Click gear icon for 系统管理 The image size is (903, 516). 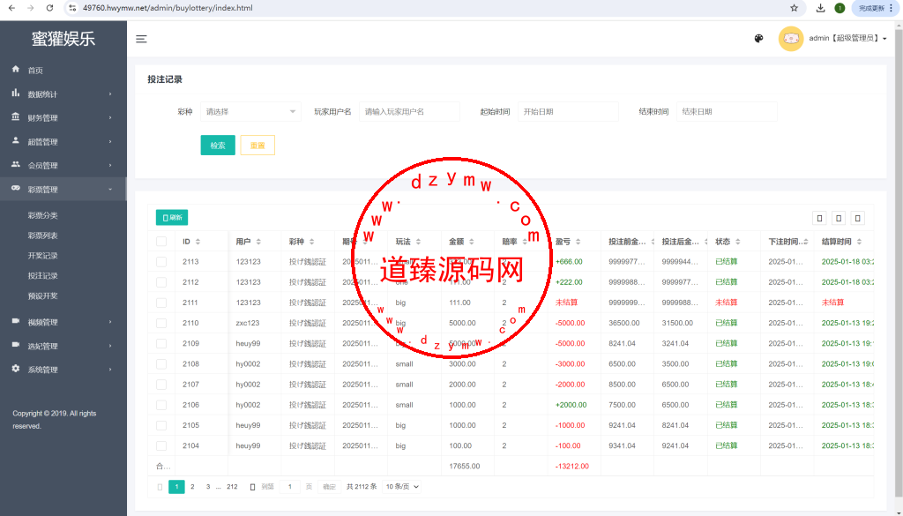point(16,369)
